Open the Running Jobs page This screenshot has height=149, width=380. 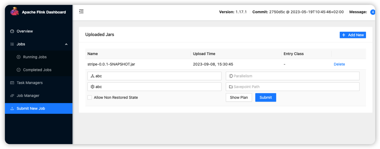click(35, 57)
